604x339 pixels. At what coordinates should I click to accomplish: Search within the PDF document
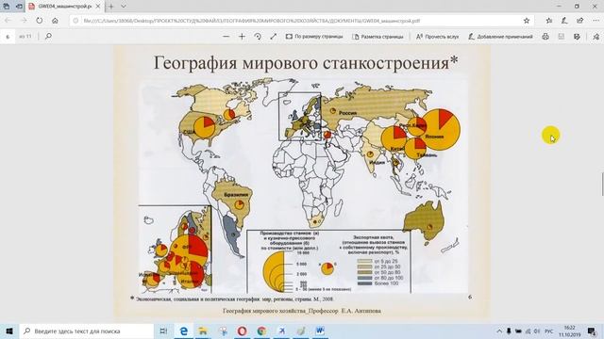click(x=48, y=37)
